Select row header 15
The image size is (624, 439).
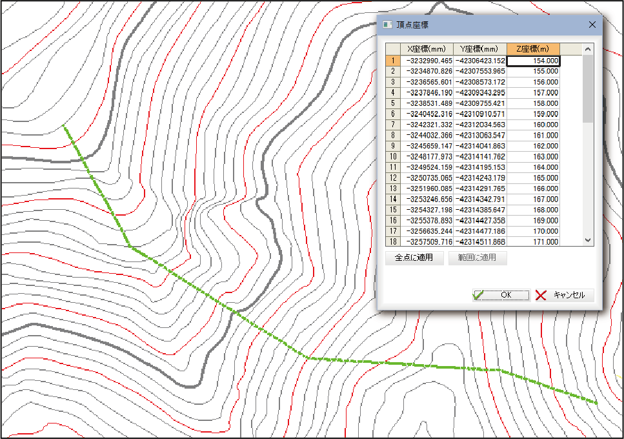click(x=393, y=210)
